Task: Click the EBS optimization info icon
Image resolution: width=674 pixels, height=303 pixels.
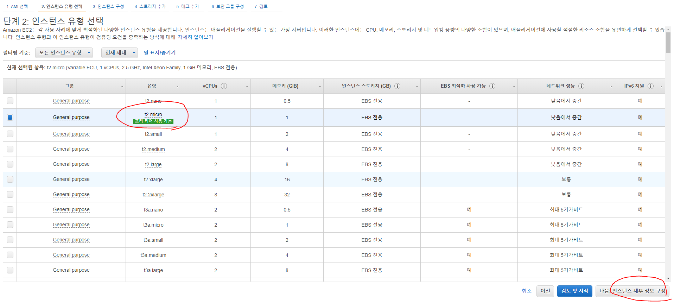Action: (x=492, y=86)
